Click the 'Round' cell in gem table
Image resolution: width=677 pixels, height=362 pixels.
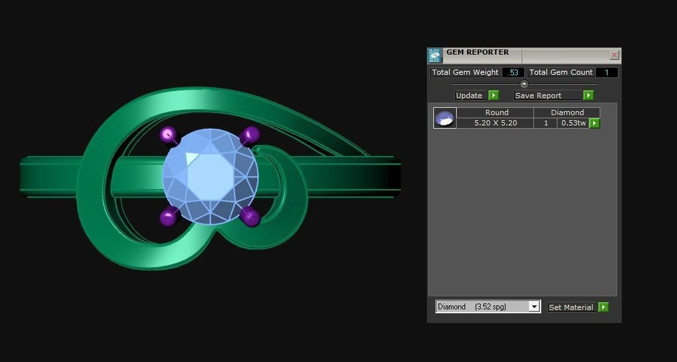[x=495, y=112]
